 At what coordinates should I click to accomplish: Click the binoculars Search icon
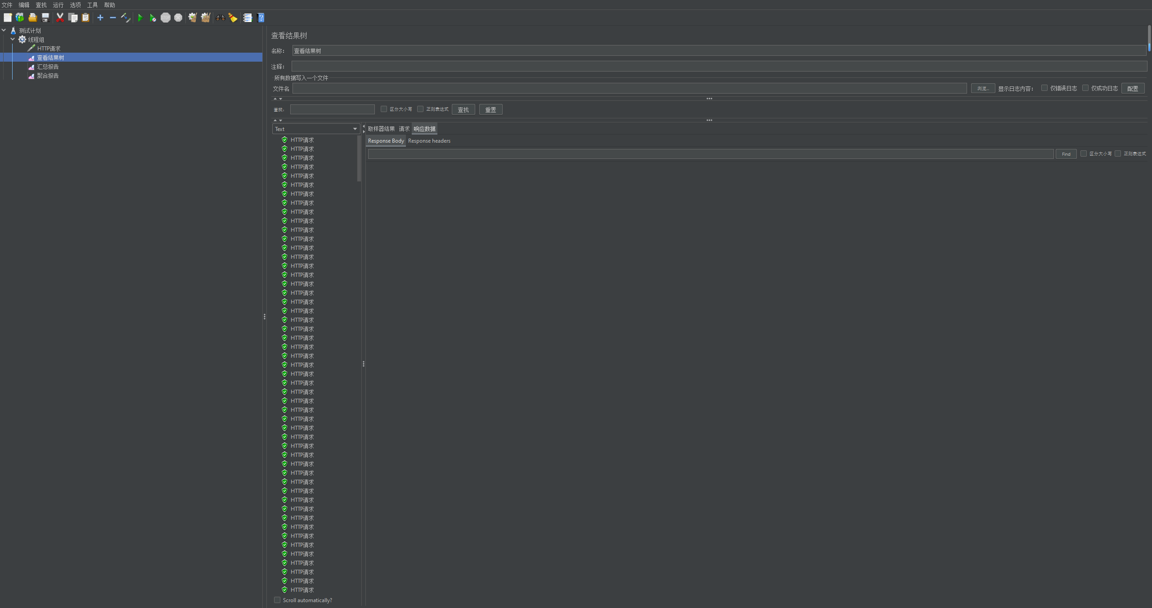(x=220, y=18)
